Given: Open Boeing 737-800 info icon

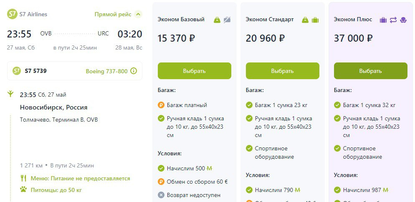Looking at the screenshot, I should click(x=134, y=71).
